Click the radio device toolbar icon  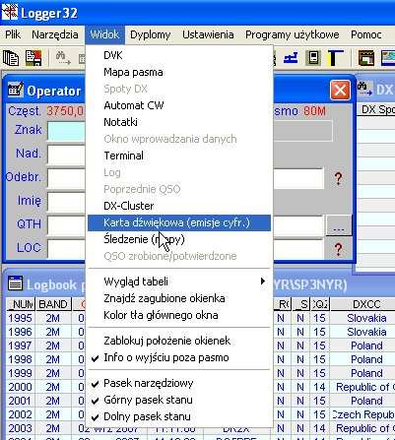[313, 58]
